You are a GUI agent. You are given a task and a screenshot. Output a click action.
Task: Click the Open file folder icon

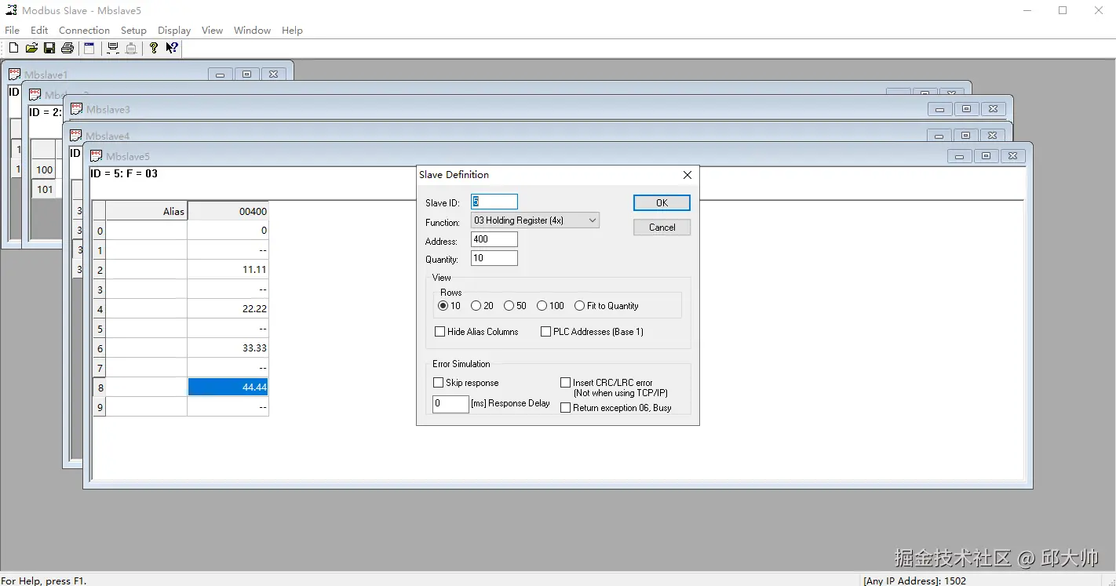(x=31, y=48)
